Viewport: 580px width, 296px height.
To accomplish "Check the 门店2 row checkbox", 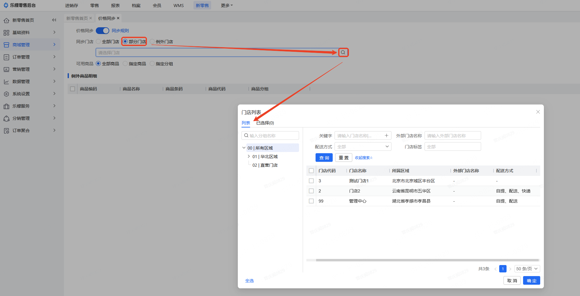I will click(x=311, y=191).
